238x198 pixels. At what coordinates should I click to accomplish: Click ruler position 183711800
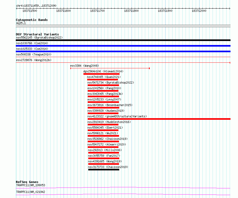pos(131,11)
